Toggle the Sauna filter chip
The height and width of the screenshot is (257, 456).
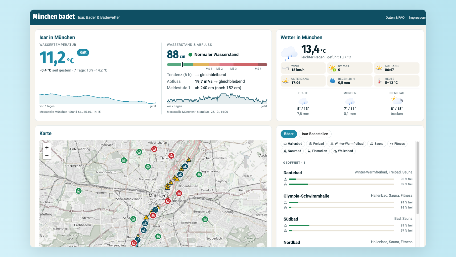[x=377, y=144]
